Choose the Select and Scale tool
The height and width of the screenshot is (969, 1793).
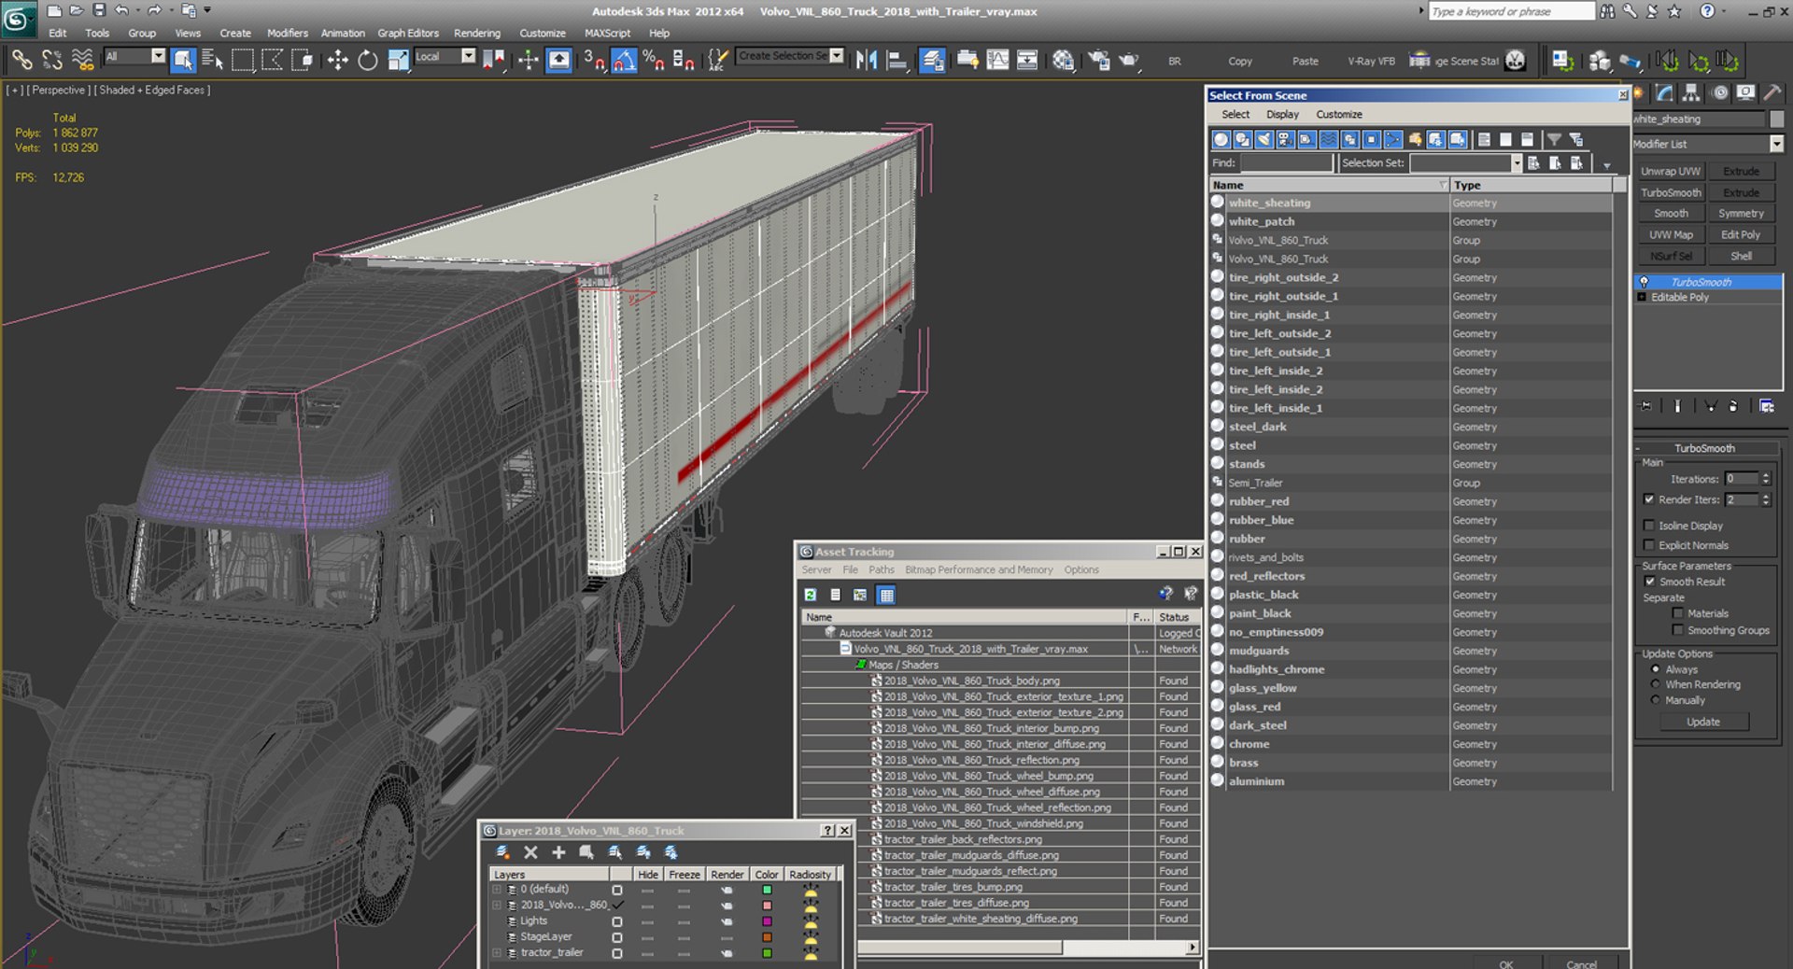[x=398, y=61]
